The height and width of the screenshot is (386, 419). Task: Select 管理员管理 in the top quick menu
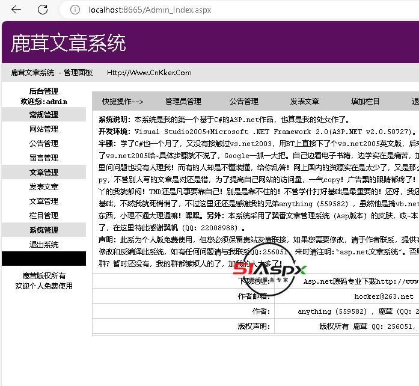[x=183, y=102]
